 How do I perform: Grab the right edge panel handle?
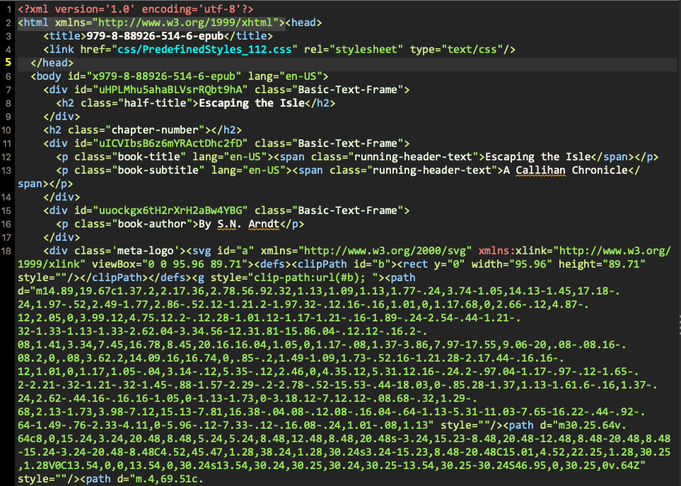point(679,326)
